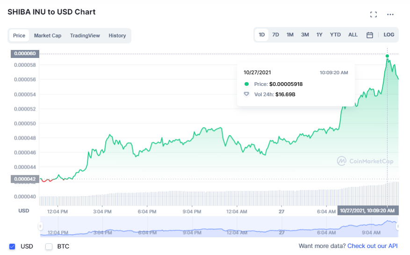
Task: Click the SHIBA INU to USD Chart title
Action: pos(51,12)
